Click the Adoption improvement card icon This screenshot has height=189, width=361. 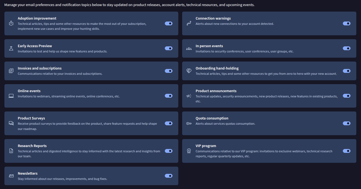point(11,23)
